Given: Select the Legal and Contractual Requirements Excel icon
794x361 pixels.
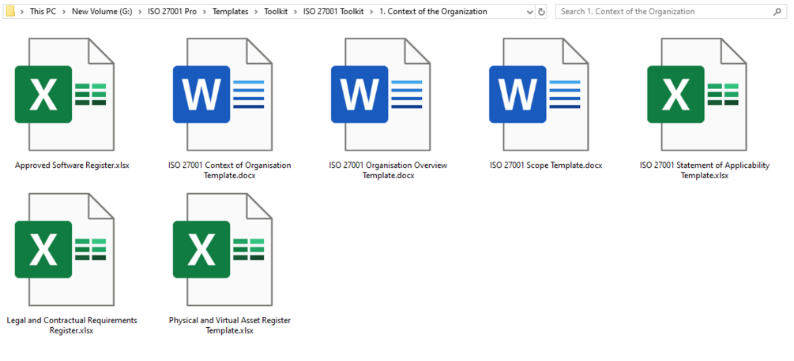Looking at the screenshot, I should (64, 249).
